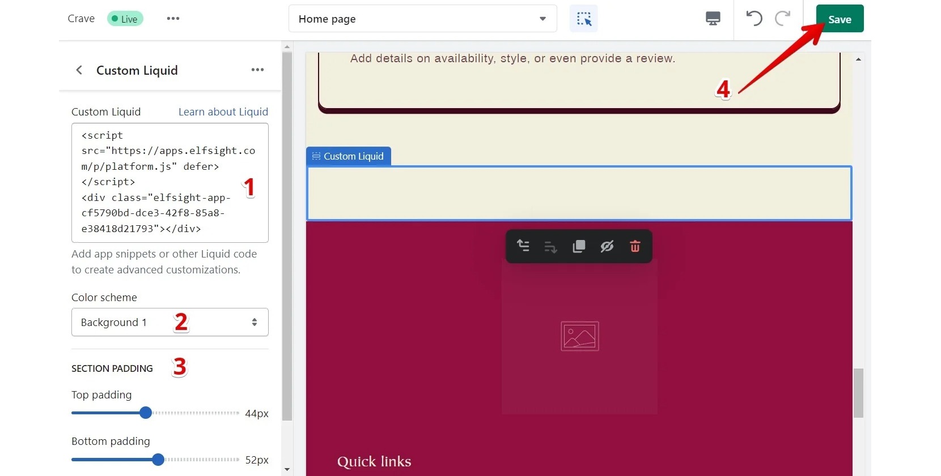This screenshot has width=941, height=476.
Task: Click inside the Custom Liquid code field
Action: (x=169, y=182)
